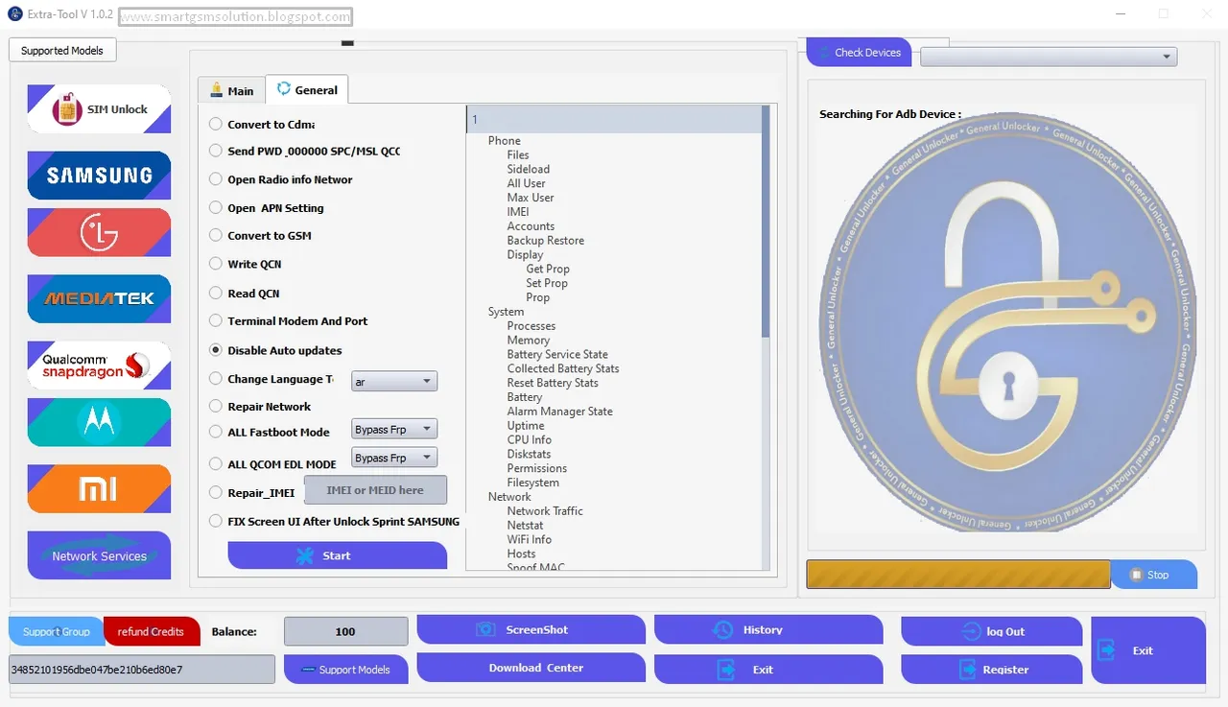1228x707 pixels.
Task: Select the Motorola logo button
Action: (x=99, y=422)
